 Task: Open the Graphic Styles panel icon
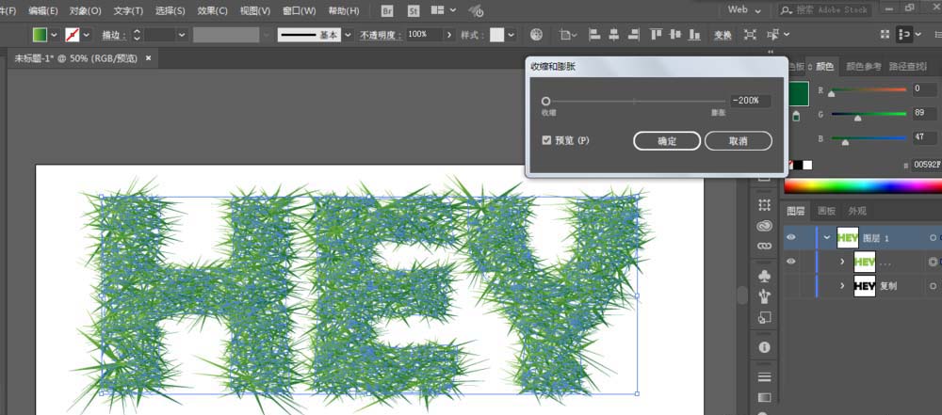(x=764, y=317)
